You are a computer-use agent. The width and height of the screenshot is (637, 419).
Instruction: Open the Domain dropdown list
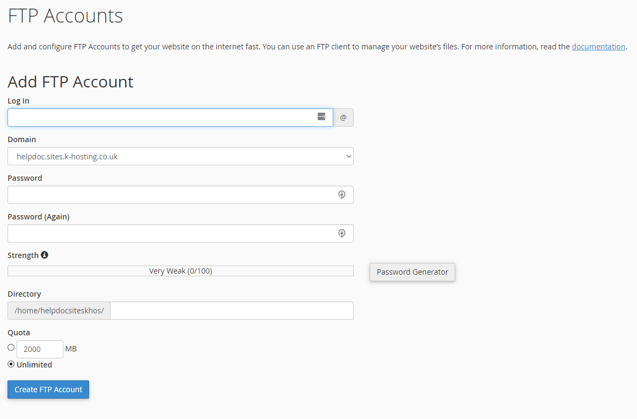click(180, 156)
